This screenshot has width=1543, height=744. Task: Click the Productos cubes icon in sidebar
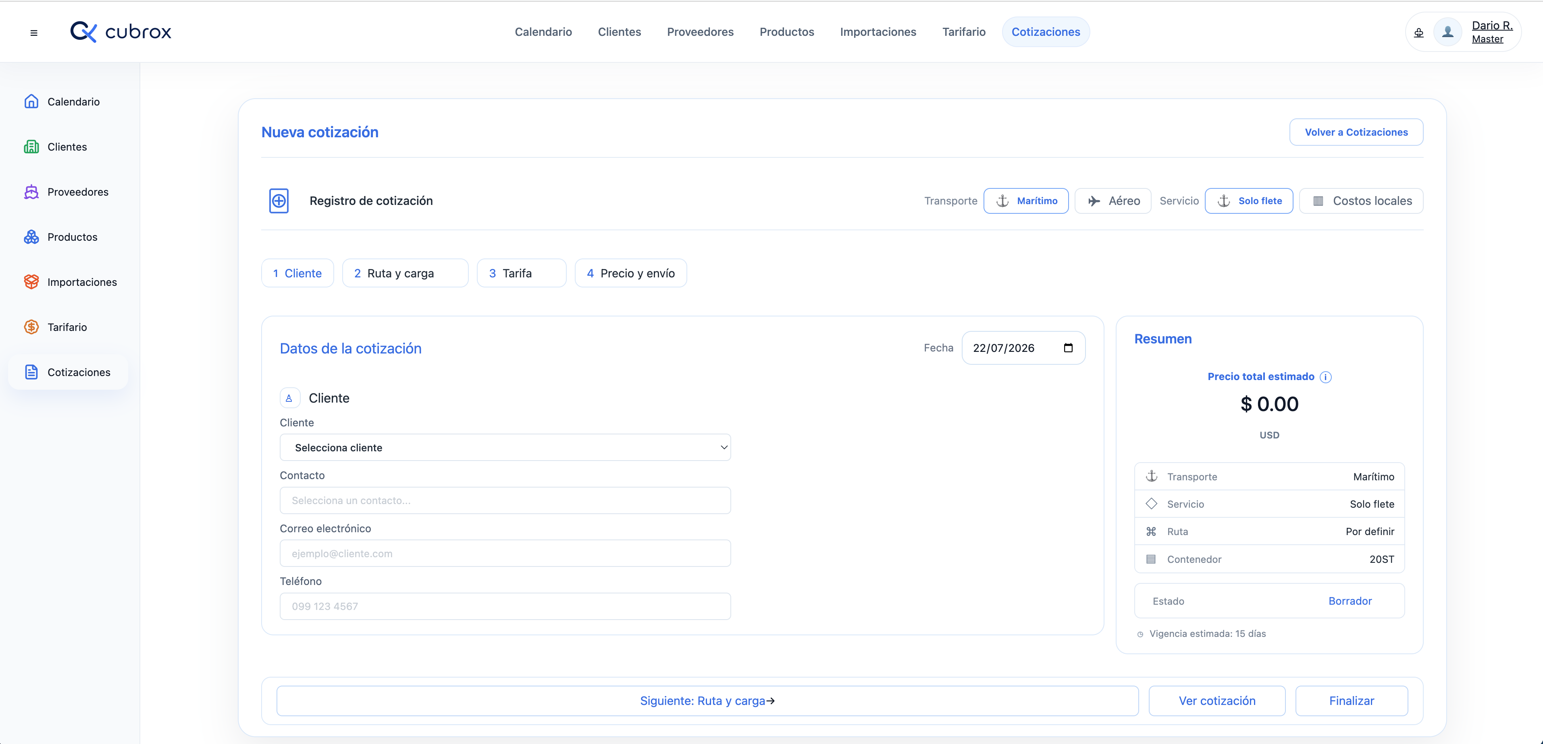[x=31, y=237]
